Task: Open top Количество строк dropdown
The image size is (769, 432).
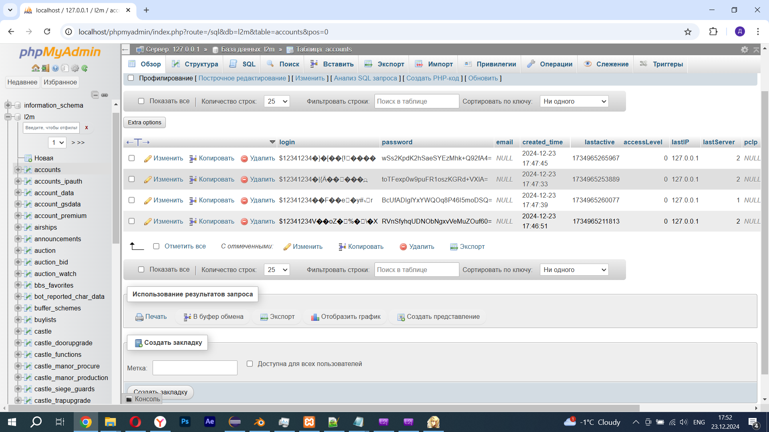Action: click(277, 101)
